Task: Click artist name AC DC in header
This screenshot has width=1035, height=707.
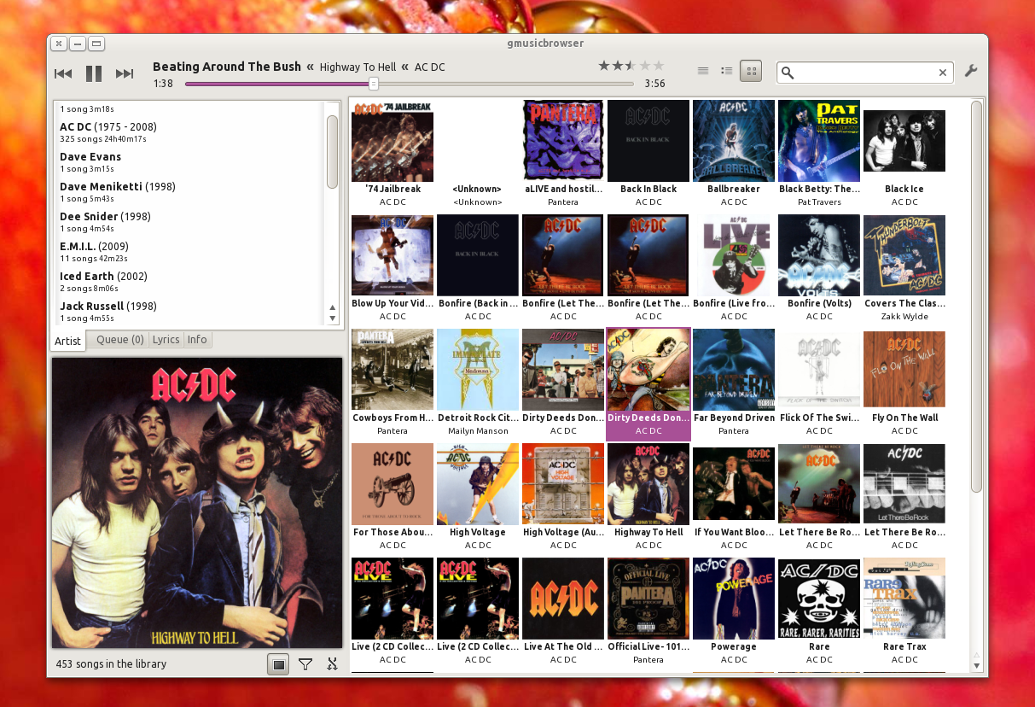Action: tap(430, 67)
